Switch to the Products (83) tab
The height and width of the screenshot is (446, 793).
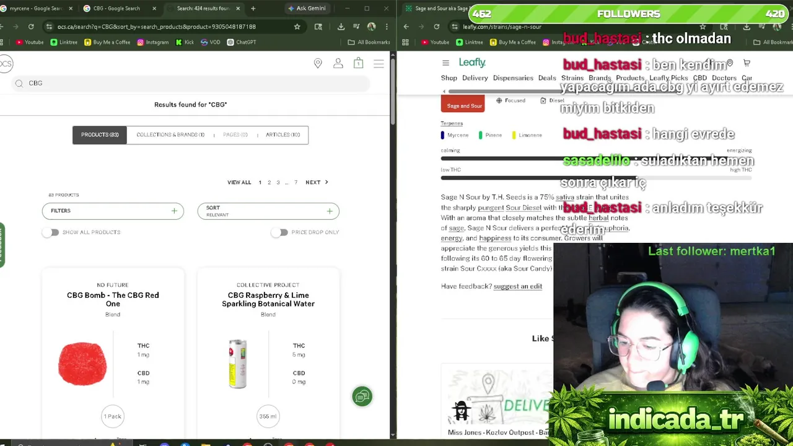[x=100, y=134]
